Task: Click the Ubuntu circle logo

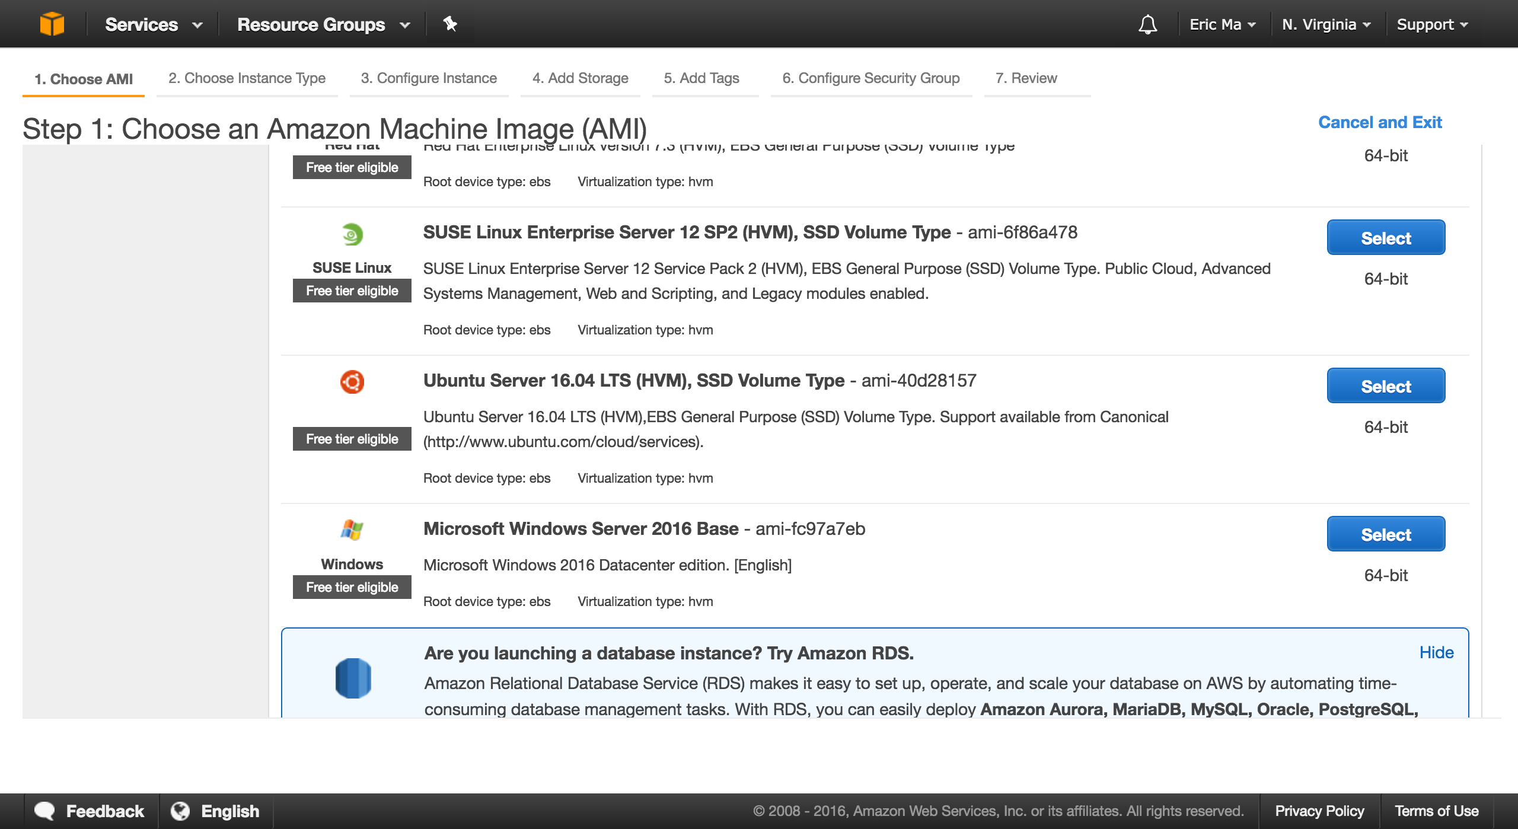Action: [x=352, y=382]
